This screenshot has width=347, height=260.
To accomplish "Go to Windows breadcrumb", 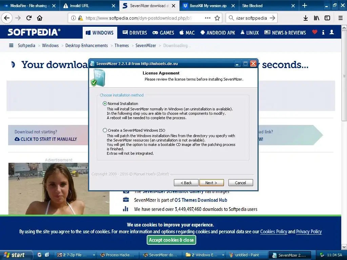I will coord(50,46).
